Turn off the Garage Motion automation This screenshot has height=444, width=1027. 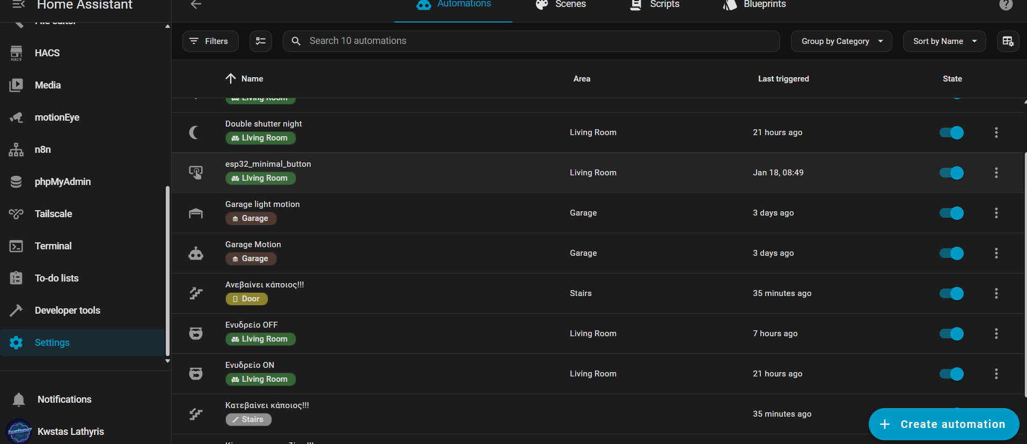pos(951,253)
